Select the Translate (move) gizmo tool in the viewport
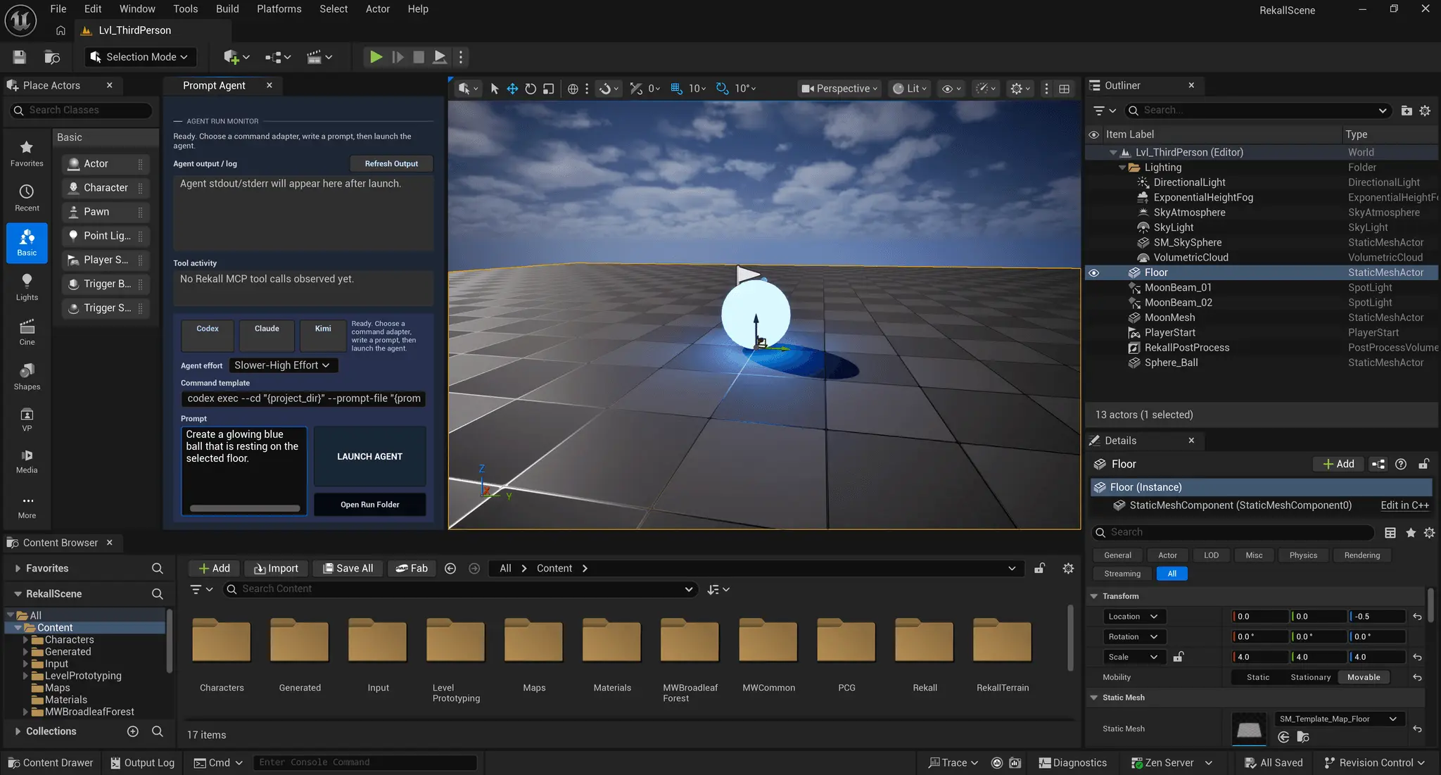The height and width of the screenshot is (775, 1441). click(512, 89)
